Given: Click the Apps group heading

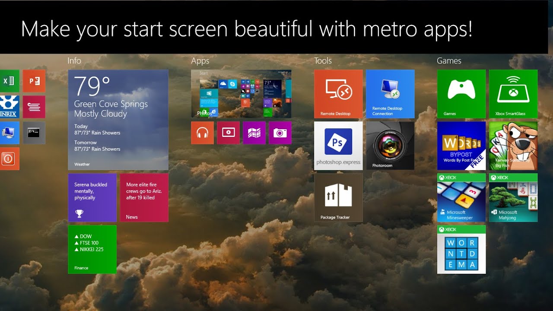Looking at the screenshot, I should (200, 61).
